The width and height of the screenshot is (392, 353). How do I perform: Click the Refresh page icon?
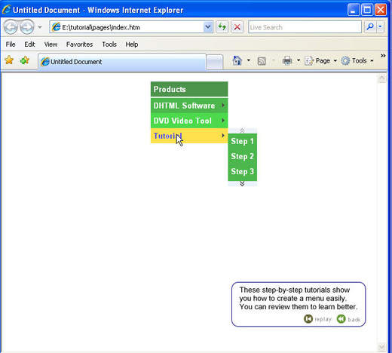[222, 27]
